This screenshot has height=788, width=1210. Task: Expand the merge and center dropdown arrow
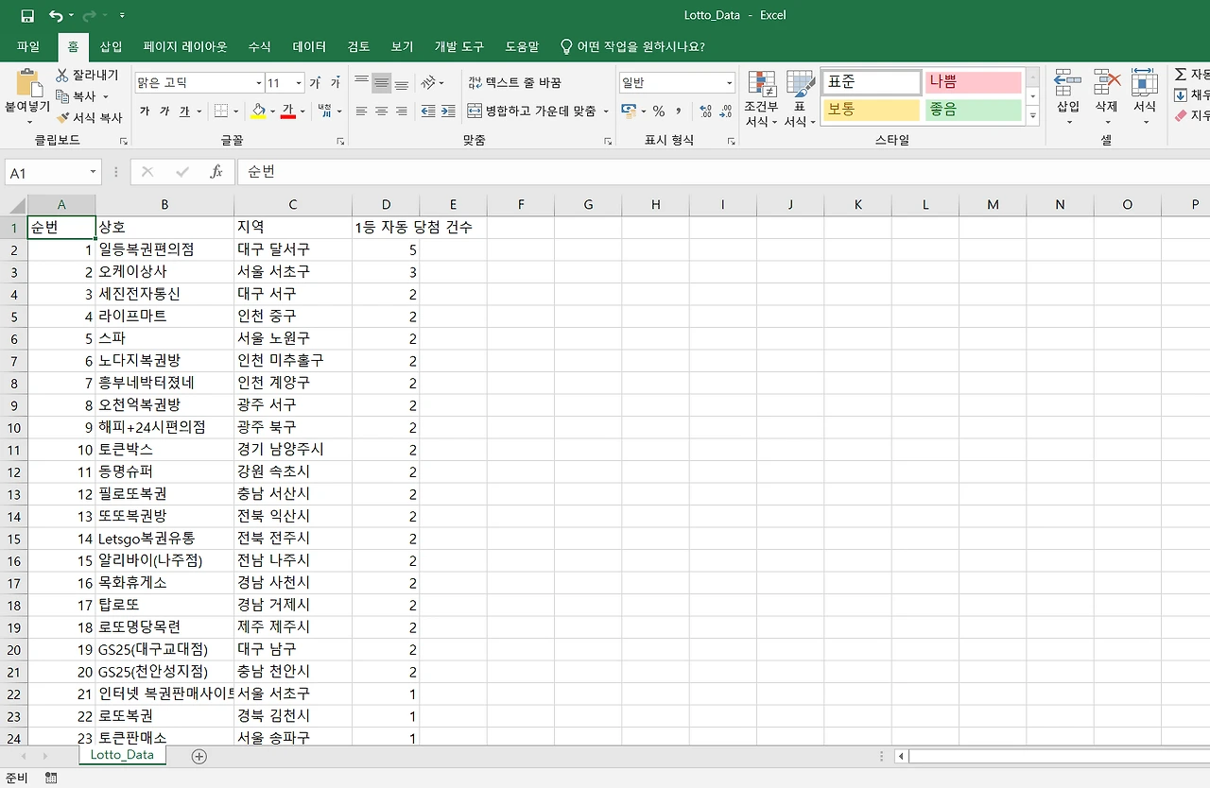(x=606, y=111)
